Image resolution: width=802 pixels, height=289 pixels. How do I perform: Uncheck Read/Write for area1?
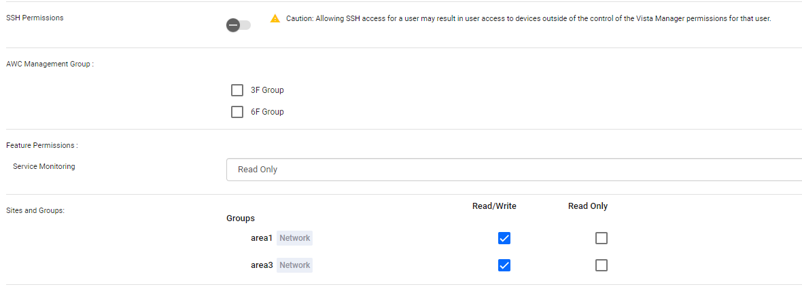coord(504,238)
